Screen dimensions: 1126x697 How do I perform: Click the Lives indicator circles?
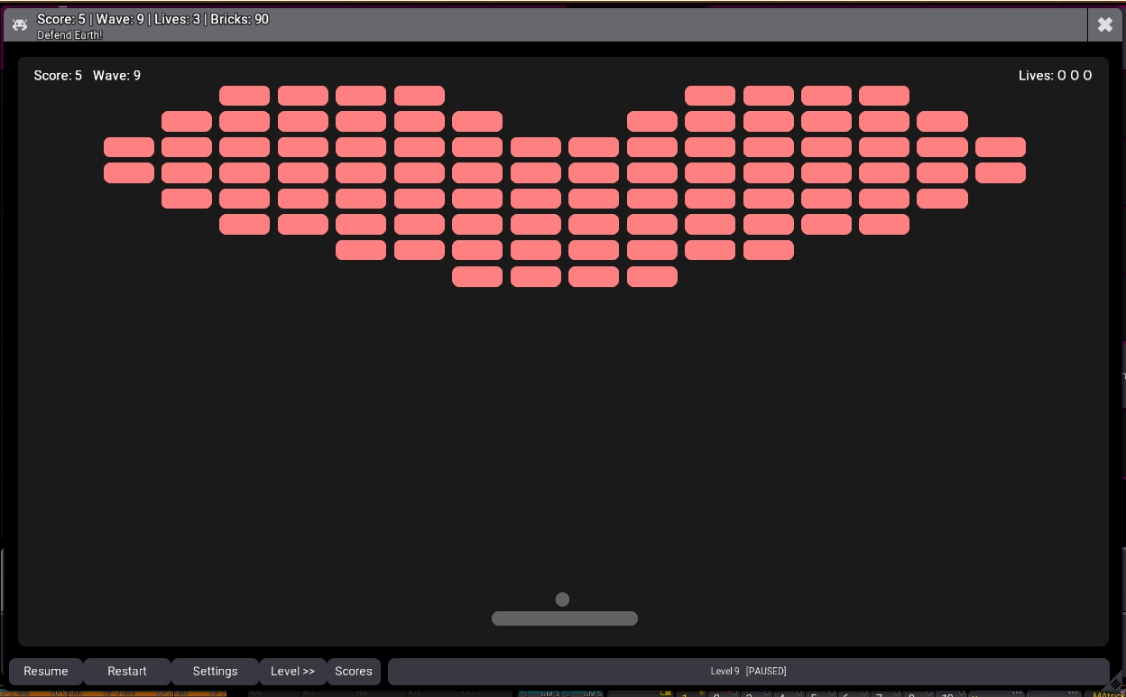coord(1075,76)
